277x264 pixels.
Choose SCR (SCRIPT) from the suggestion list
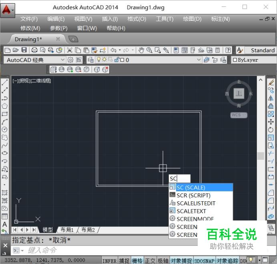tap(201, 195)
